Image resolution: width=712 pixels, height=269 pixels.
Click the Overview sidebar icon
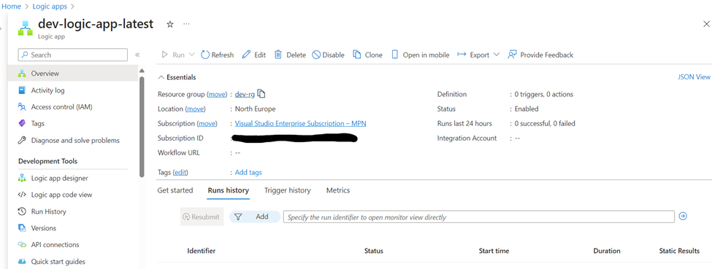[22, 74]
